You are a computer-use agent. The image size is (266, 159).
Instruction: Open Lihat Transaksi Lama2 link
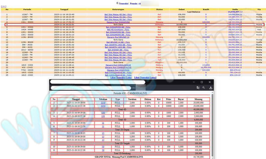coord(145,78)
